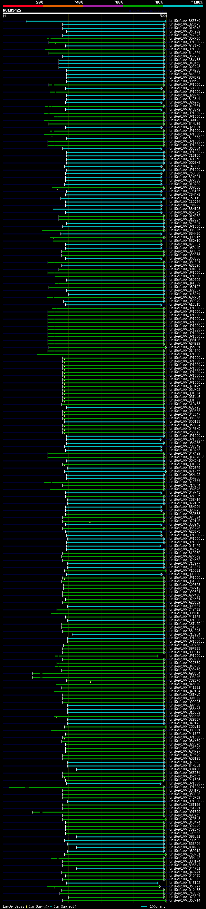Click the purple ~60% identity legend segment

103,6
